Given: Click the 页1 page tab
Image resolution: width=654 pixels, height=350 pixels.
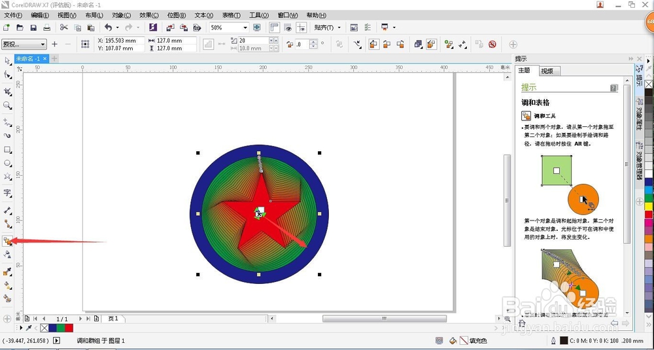Looking at the screenshot, I should (x=113, y=319).
